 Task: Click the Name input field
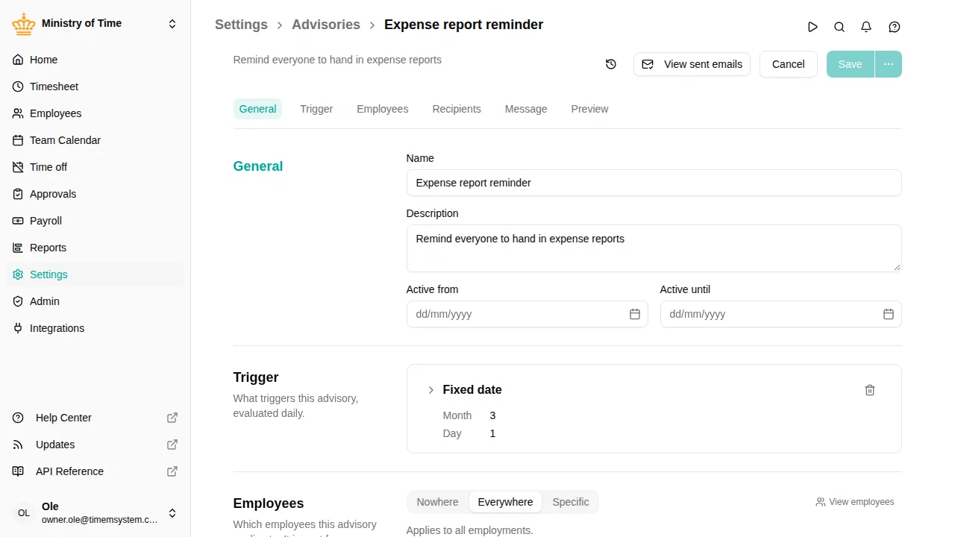(x=654, y=183)
